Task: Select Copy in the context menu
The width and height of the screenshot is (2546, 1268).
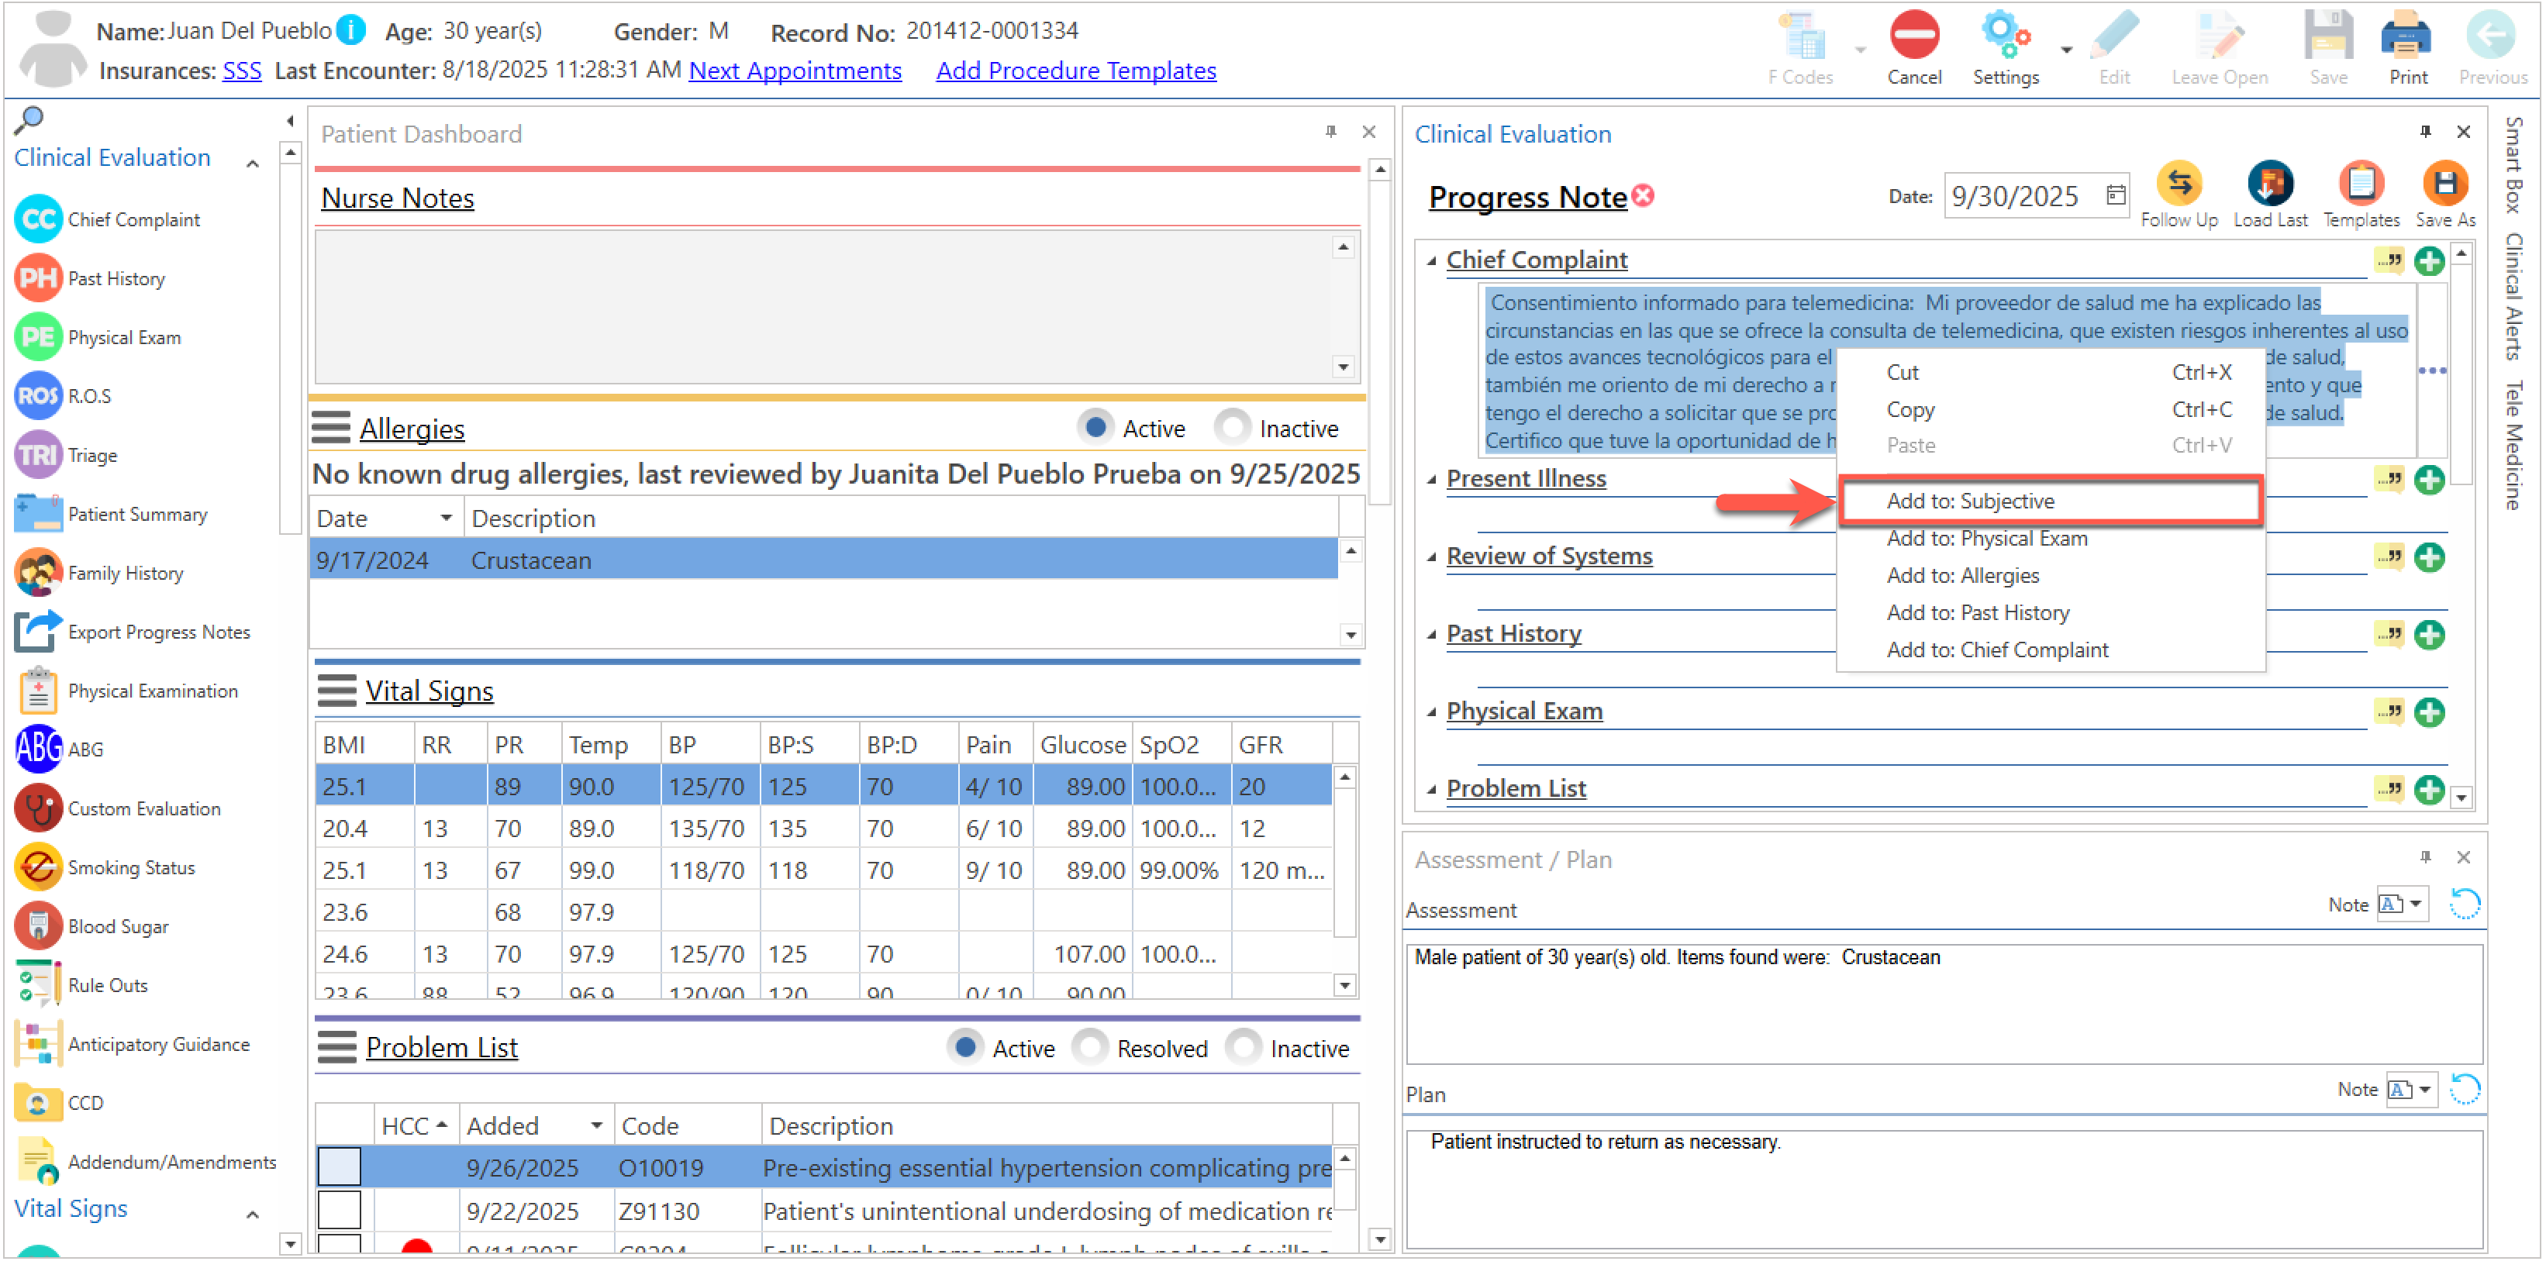Action: coord(1909,409)
